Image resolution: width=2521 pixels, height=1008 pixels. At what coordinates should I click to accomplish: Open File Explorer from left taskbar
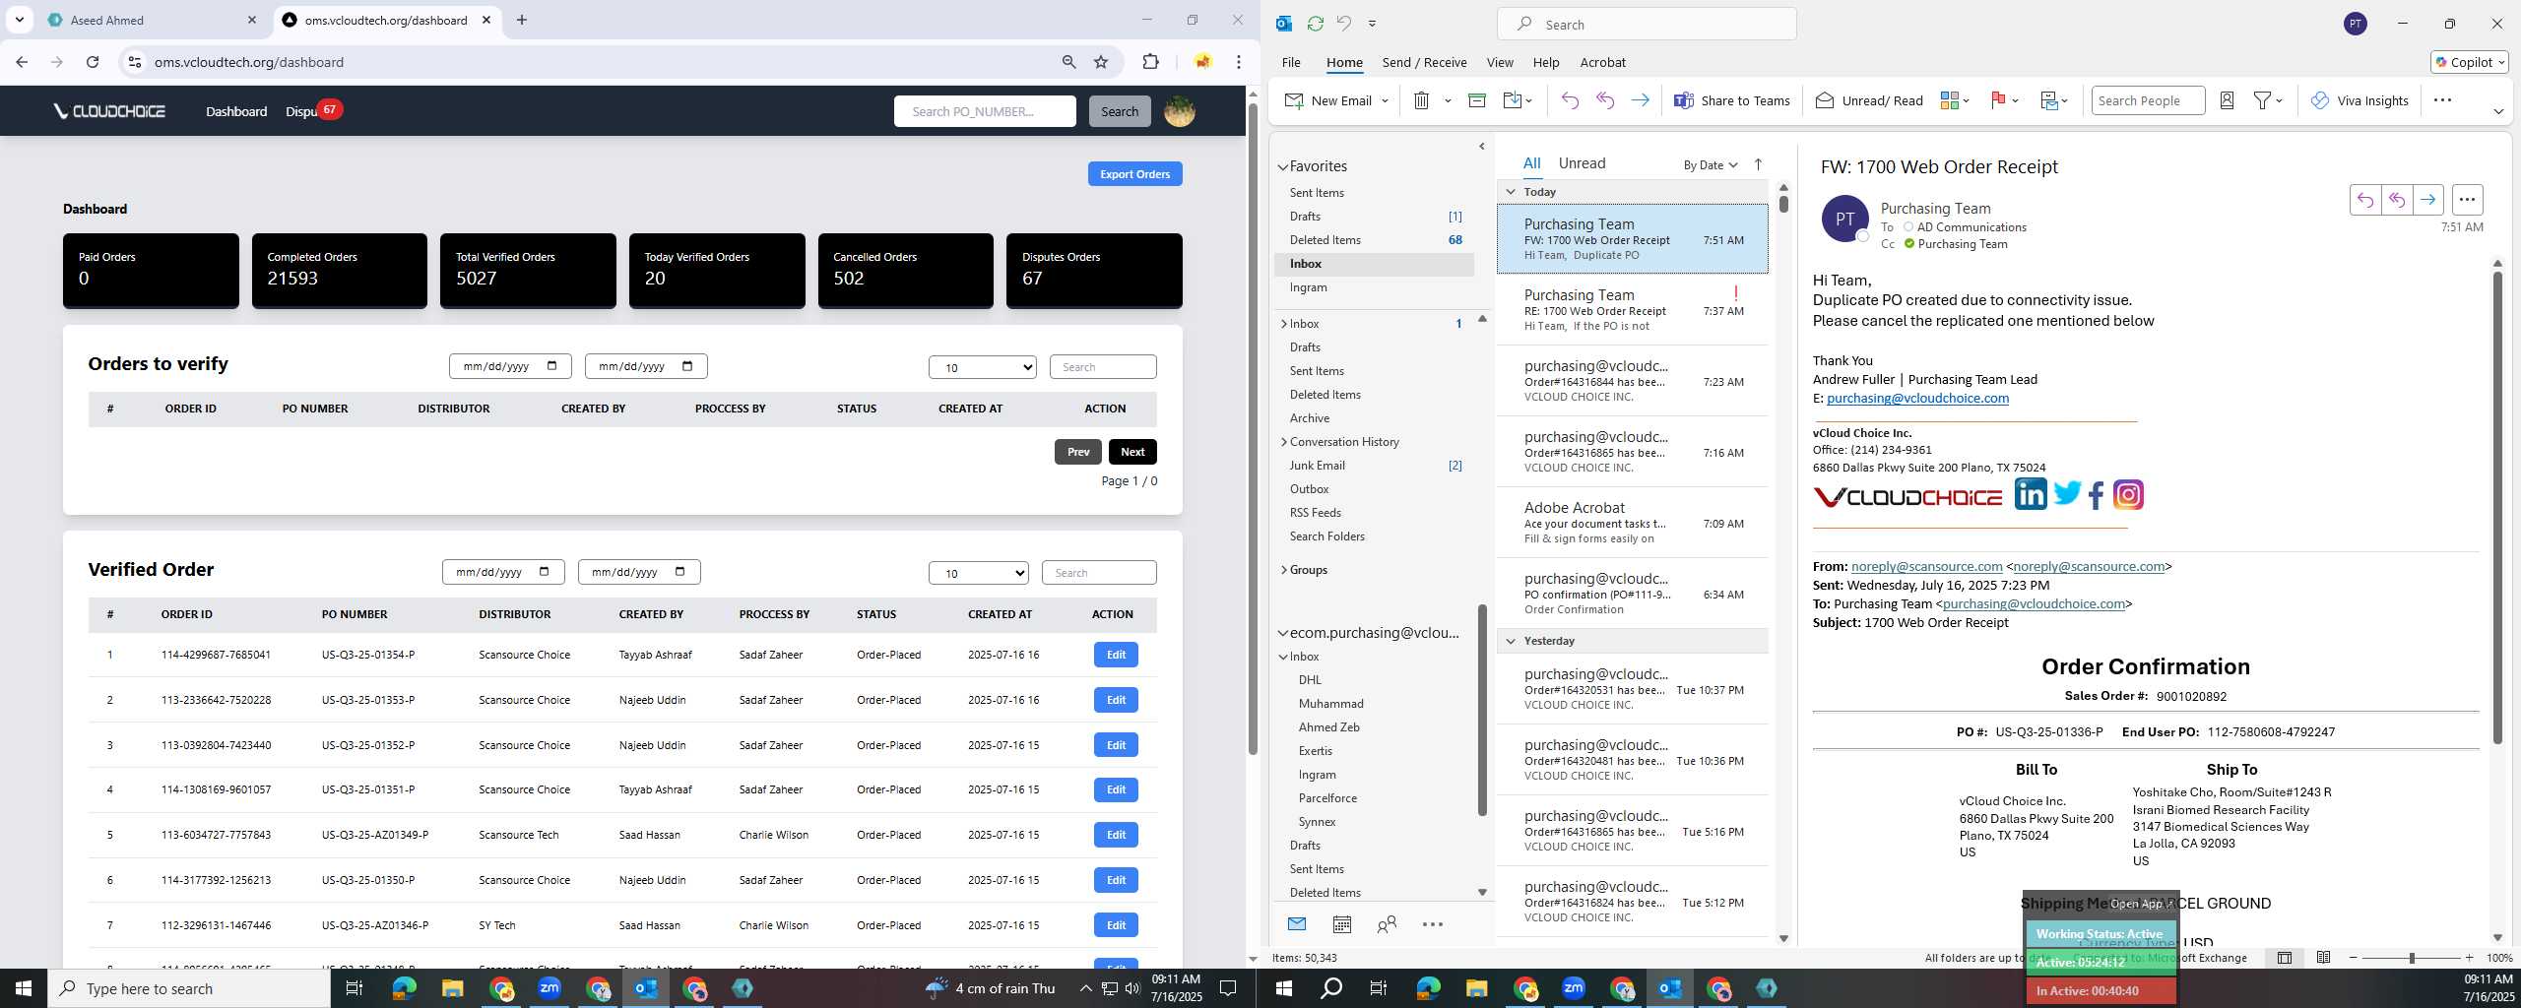(x=452, y=988)
